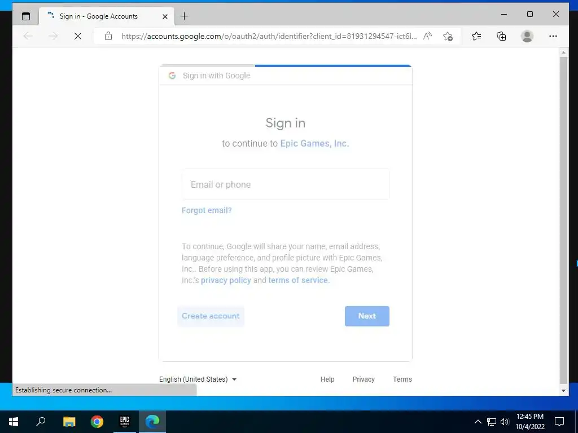Launch Google Chrome from taskbar
578x433 pixels.
click(97, 422)
